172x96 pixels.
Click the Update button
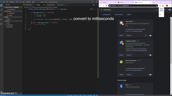coord(129,15)
